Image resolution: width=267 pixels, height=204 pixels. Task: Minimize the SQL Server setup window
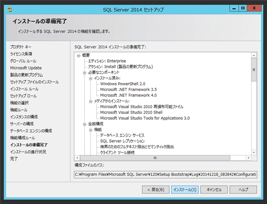pos(234,8)
